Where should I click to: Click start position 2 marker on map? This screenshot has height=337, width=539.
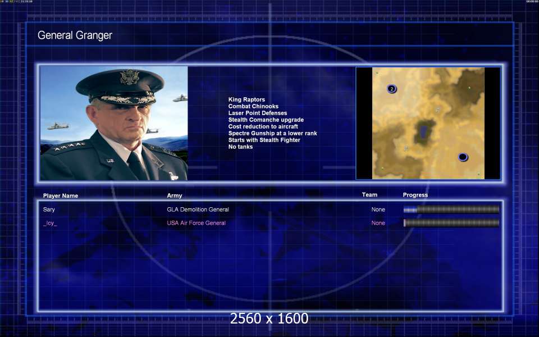click(392, 89)
